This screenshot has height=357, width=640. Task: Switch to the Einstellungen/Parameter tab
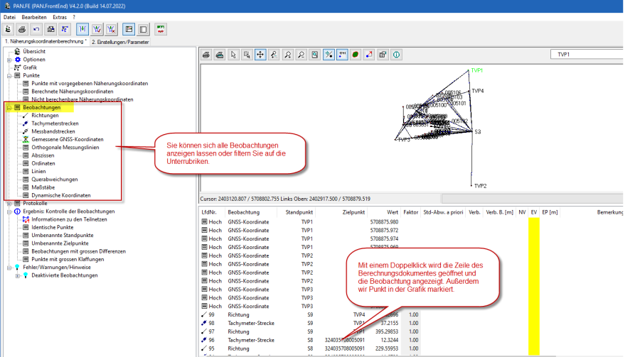point(120,42)
